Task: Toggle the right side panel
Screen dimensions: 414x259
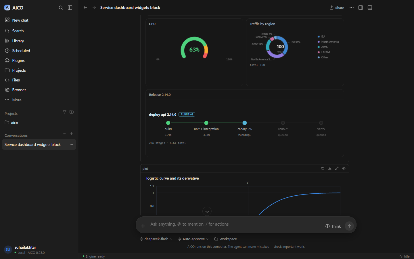Action: point(361,8)
